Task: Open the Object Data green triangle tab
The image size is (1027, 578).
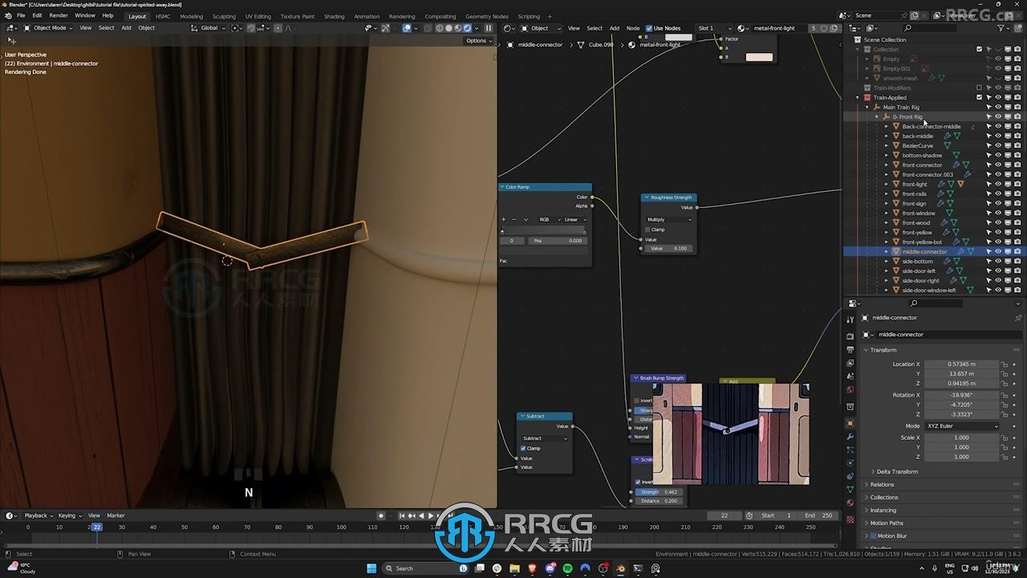Action: click(x=850, y=490)
